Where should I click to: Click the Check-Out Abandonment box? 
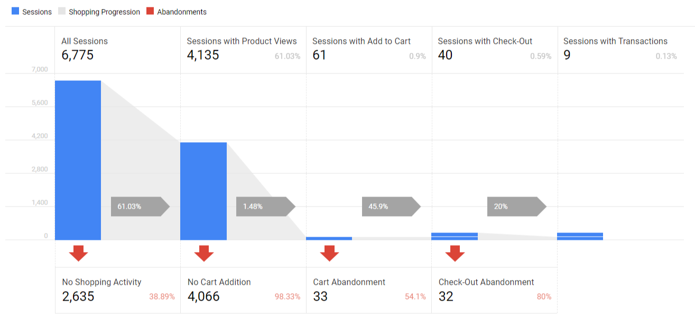(x=494, y=290)
